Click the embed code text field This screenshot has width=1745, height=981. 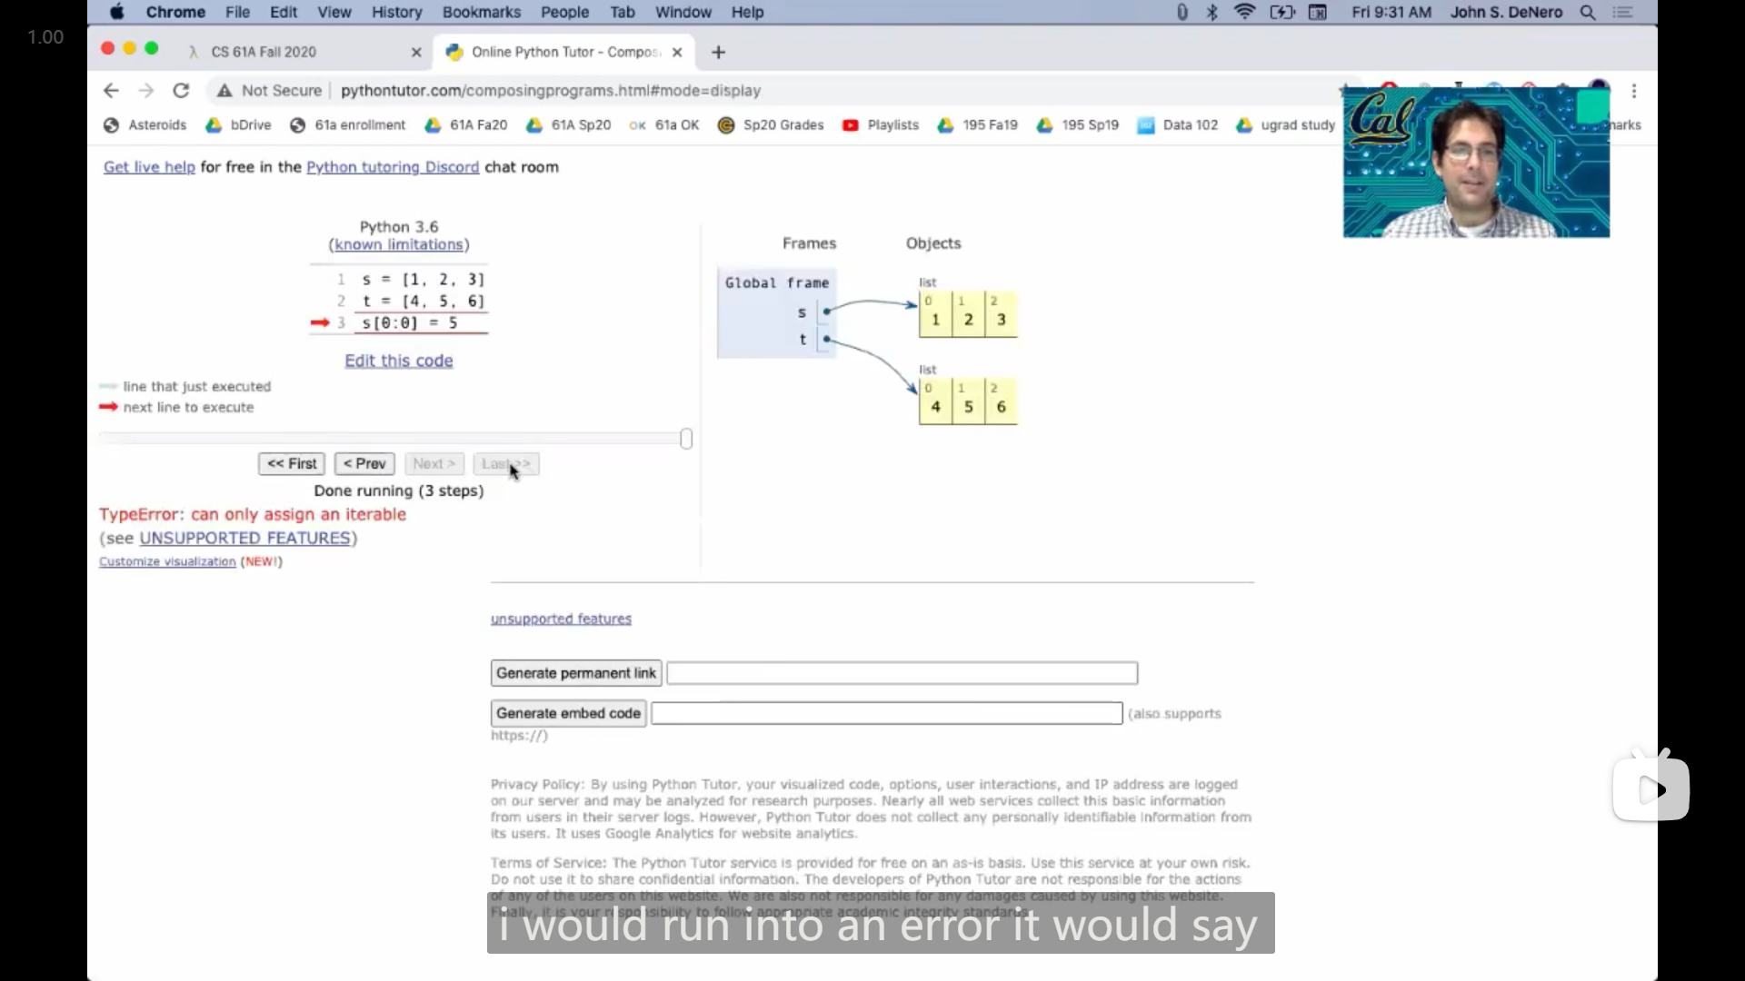point(886,714)
